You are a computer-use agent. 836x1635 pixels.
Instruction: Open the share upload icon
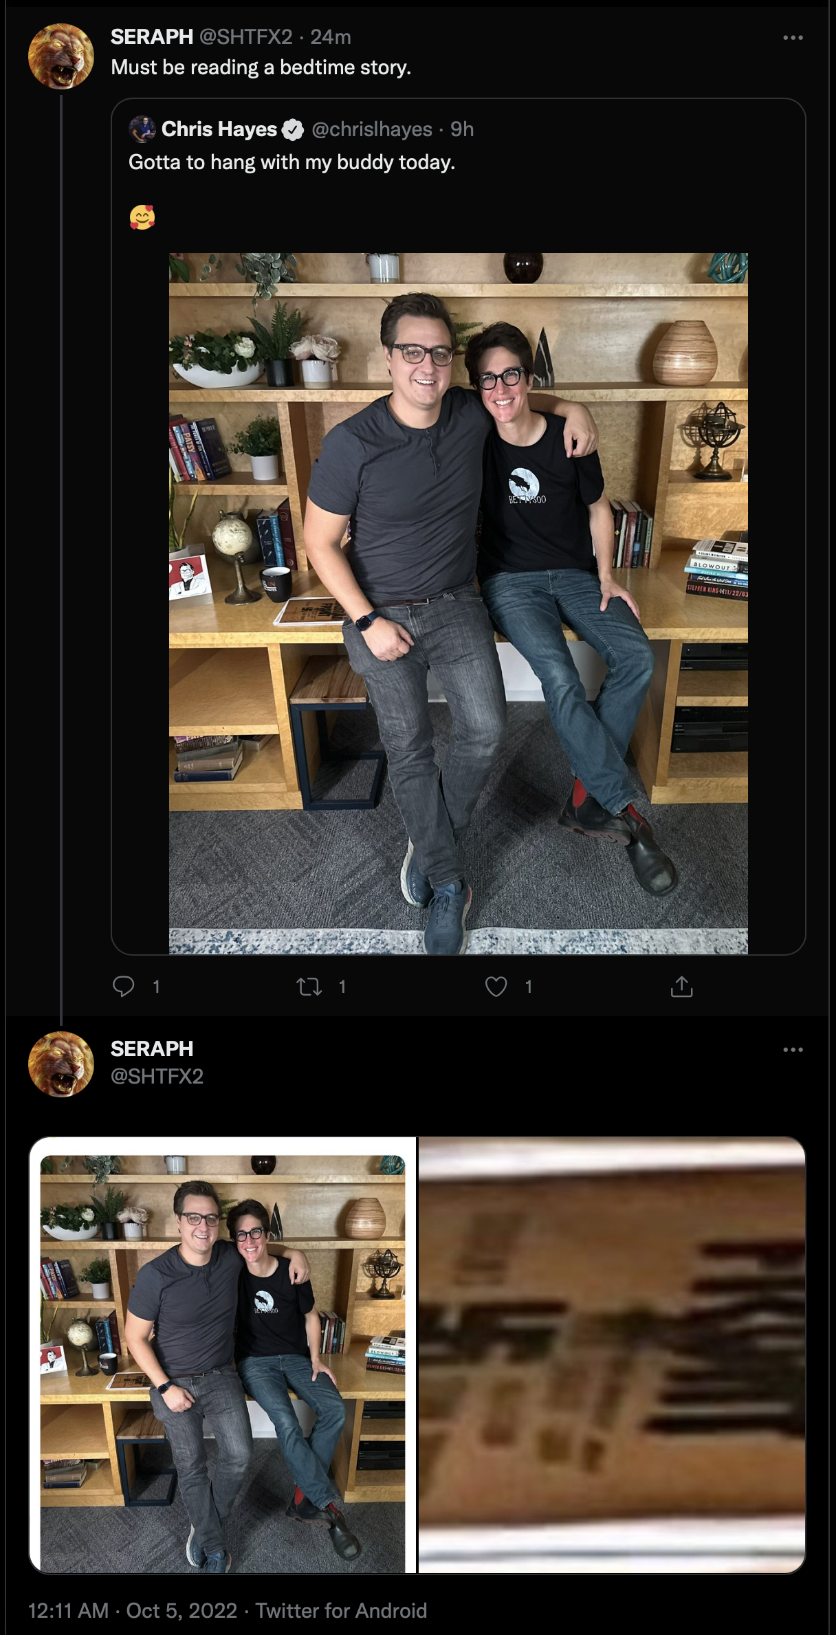[x=681, y=987]
